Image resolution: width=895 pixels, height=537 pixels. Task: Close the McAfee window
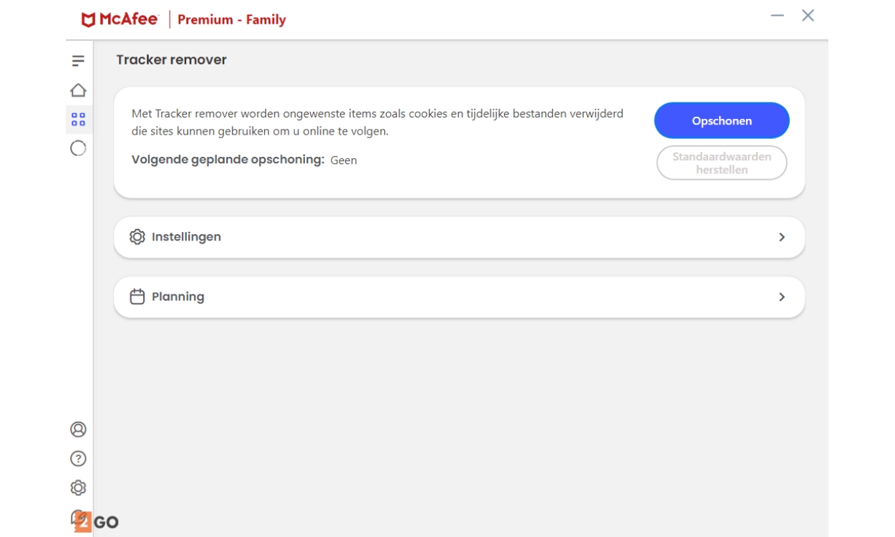click(808, 16)
